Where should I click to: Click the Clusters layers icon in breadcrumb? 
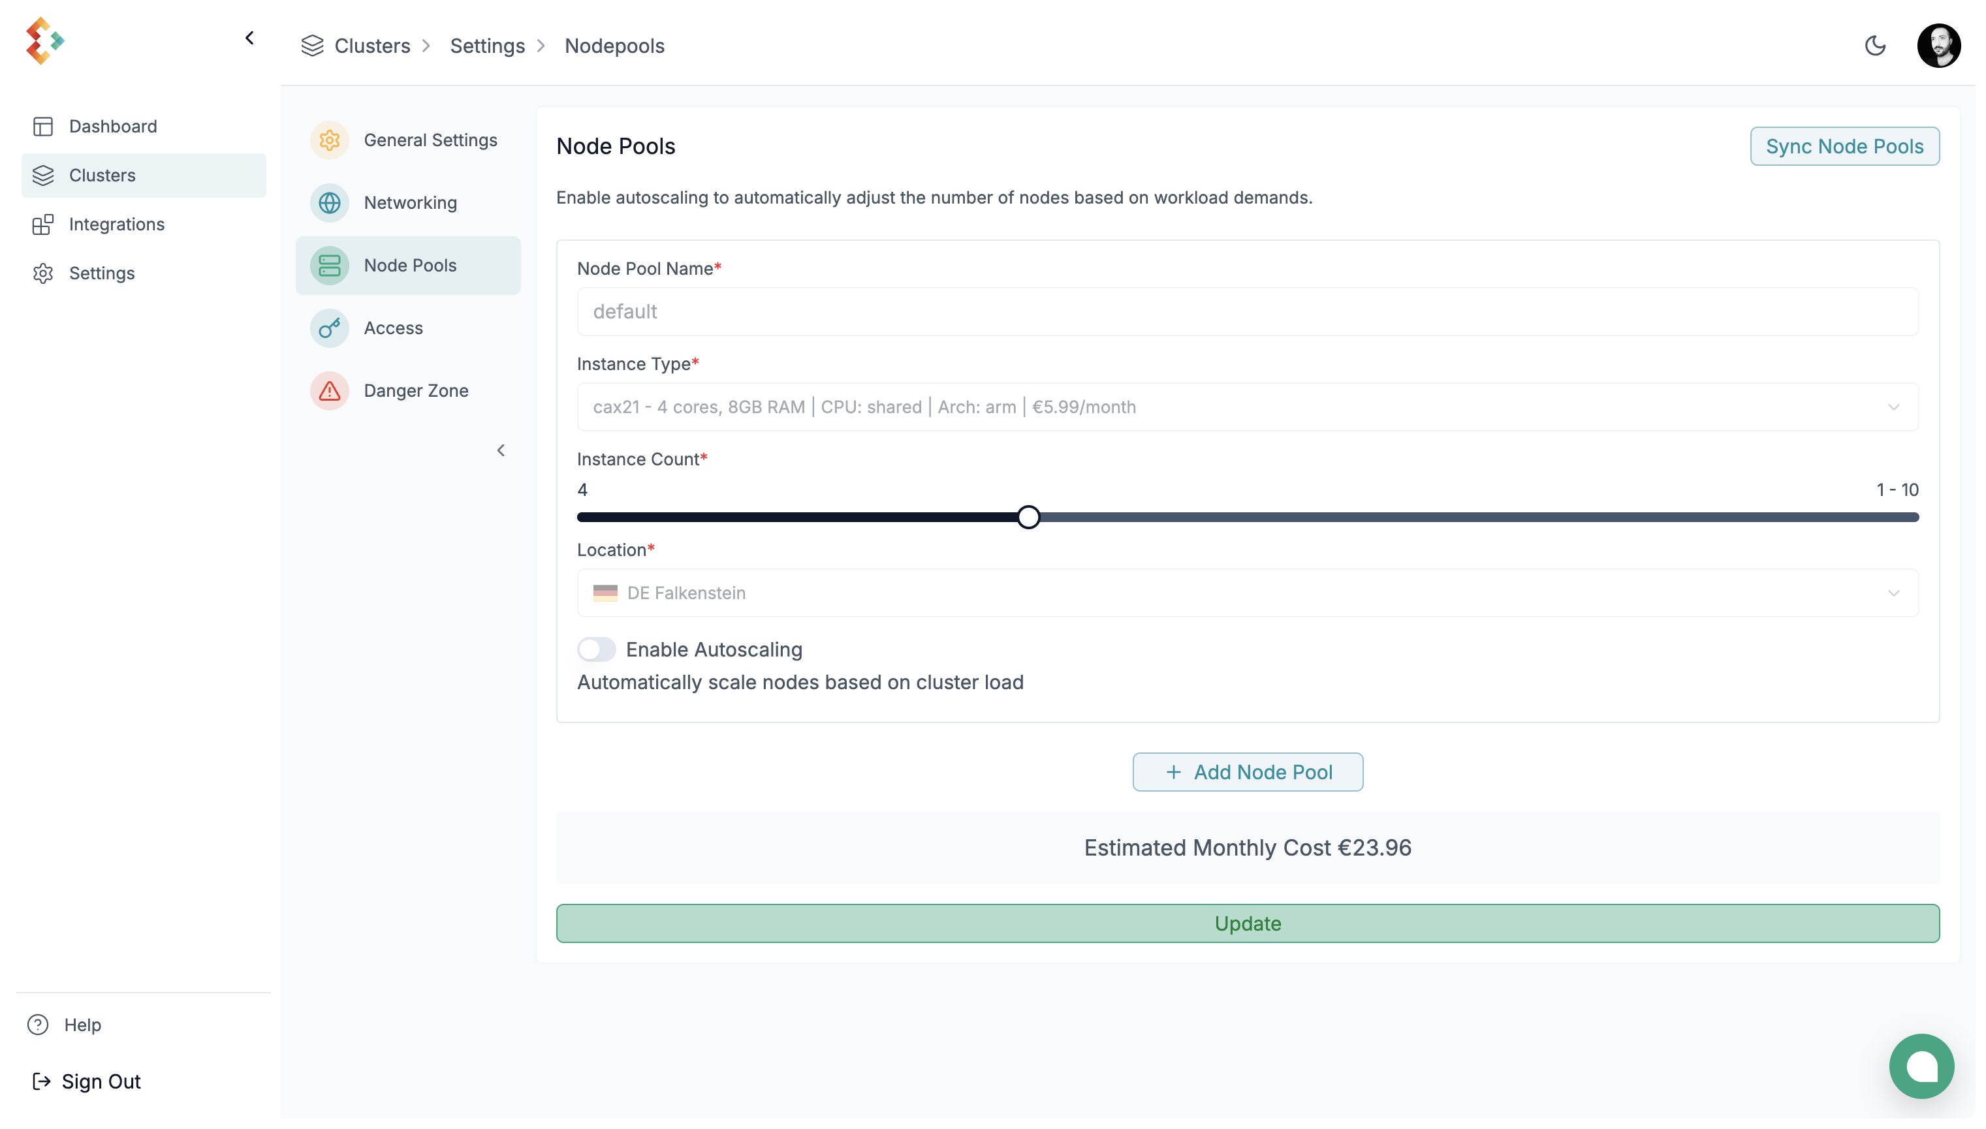click(313, 46)
